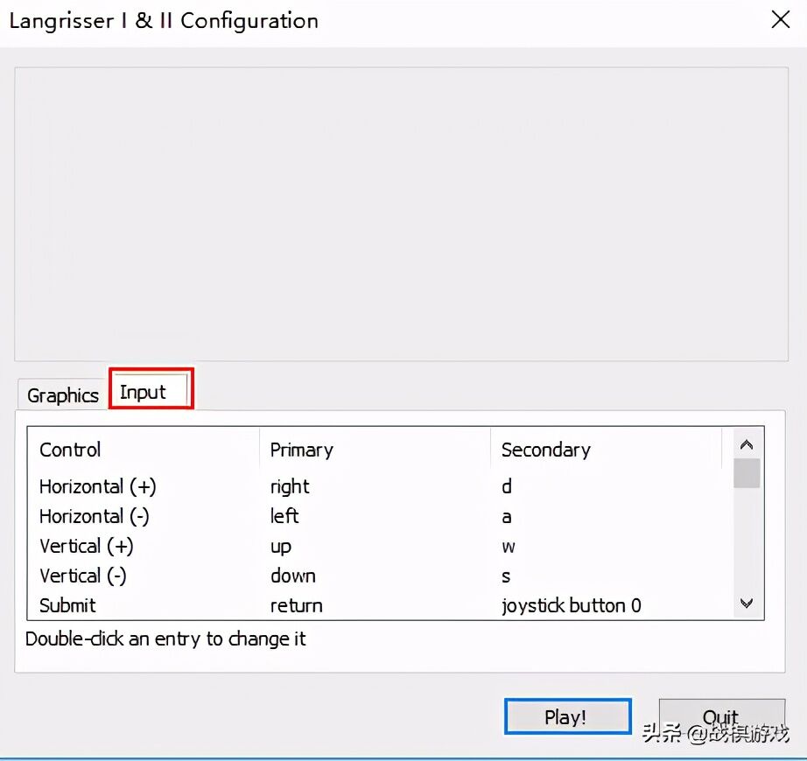
Task: Click the Control column header
Action: pyautogui.click(x=70, y=450)
